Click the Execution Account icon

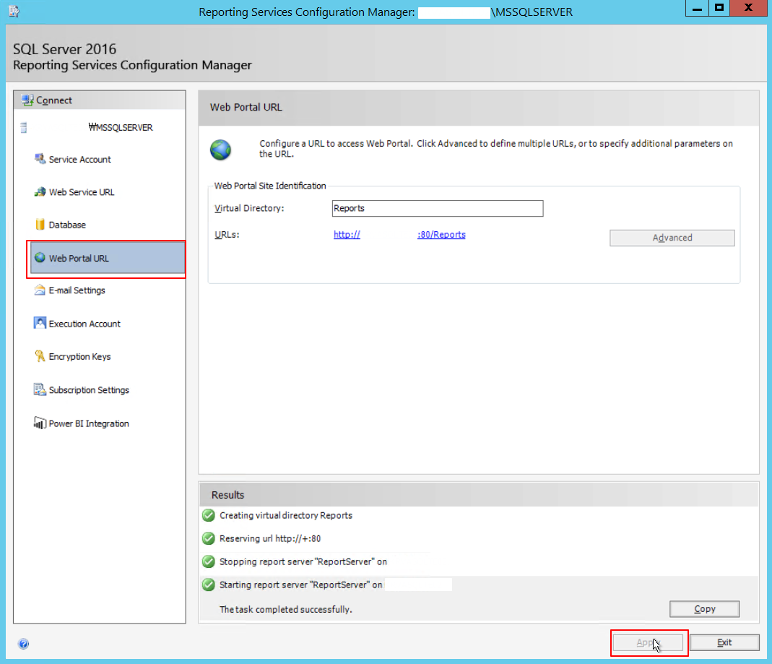point(40,323)
